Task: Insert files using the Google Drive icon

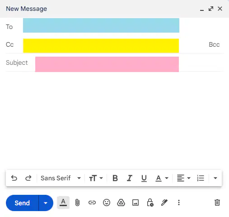Action: pos(121,203)
